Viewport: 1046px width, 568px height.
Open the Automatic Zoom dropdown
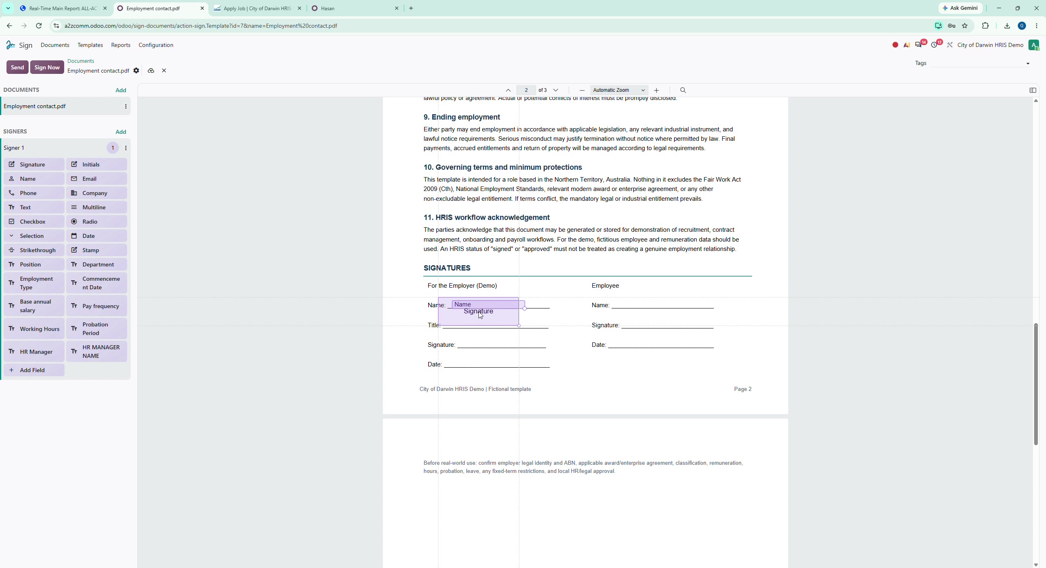619,90
